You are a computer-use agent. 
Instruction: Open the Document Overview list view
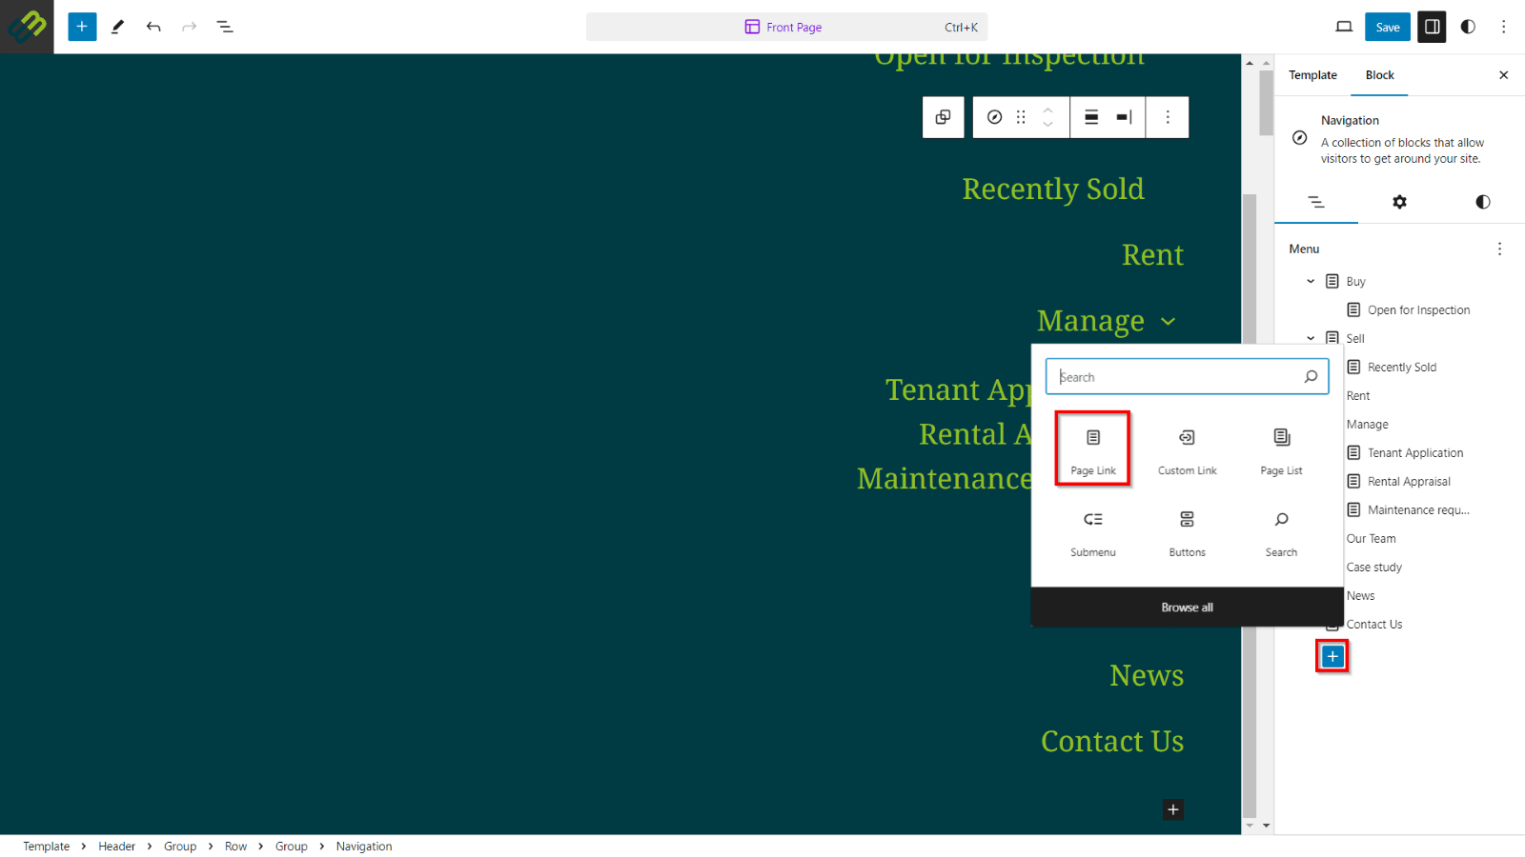pos(225,27)
